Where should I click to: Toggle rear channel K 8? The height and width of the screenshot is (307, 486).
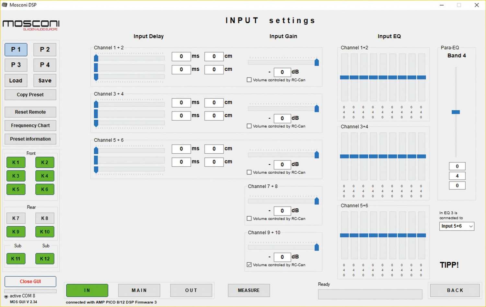(x=45, y=218)
